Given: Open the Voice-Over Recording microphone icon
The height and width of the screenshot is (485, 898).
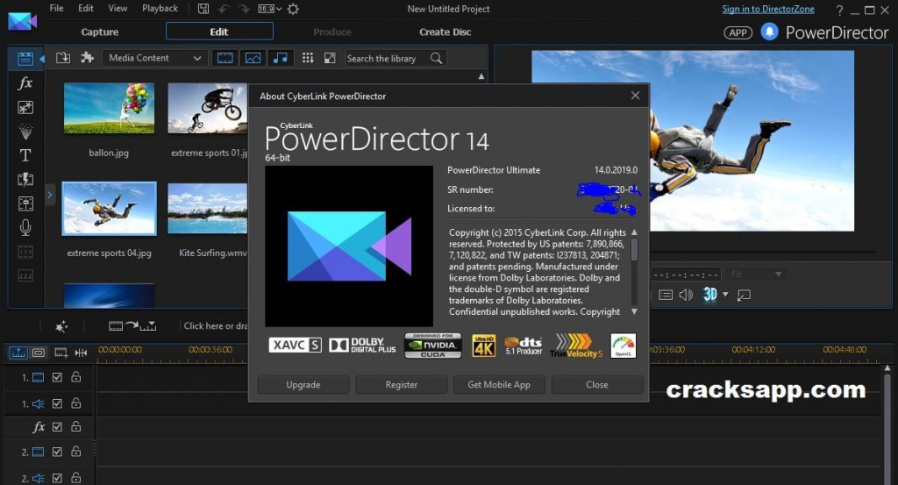Looking at the screenshot, I should click(25, 228).
